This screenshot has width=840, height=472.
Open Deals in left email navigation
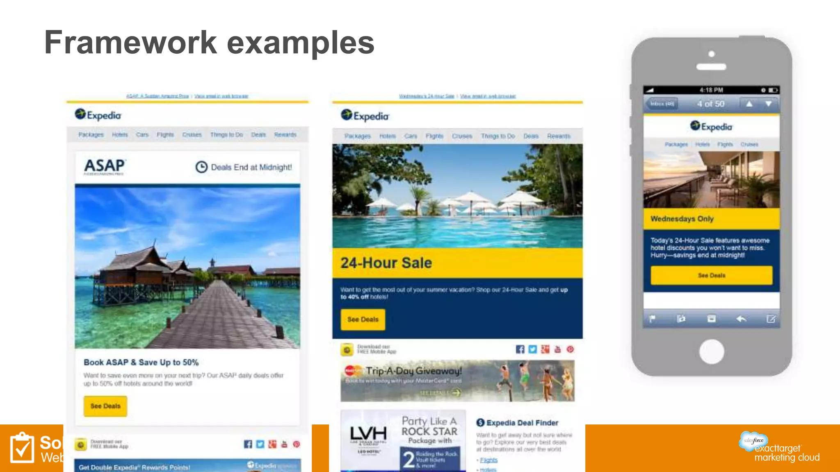[x=258, y=135]
